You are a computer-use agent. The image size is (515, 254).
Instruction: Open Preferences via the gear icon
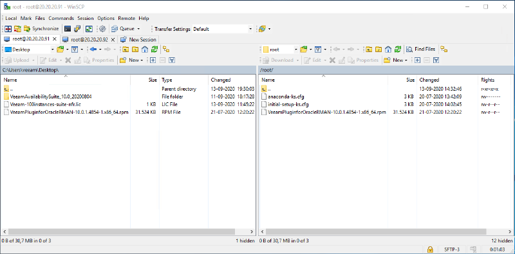(102, 29)
